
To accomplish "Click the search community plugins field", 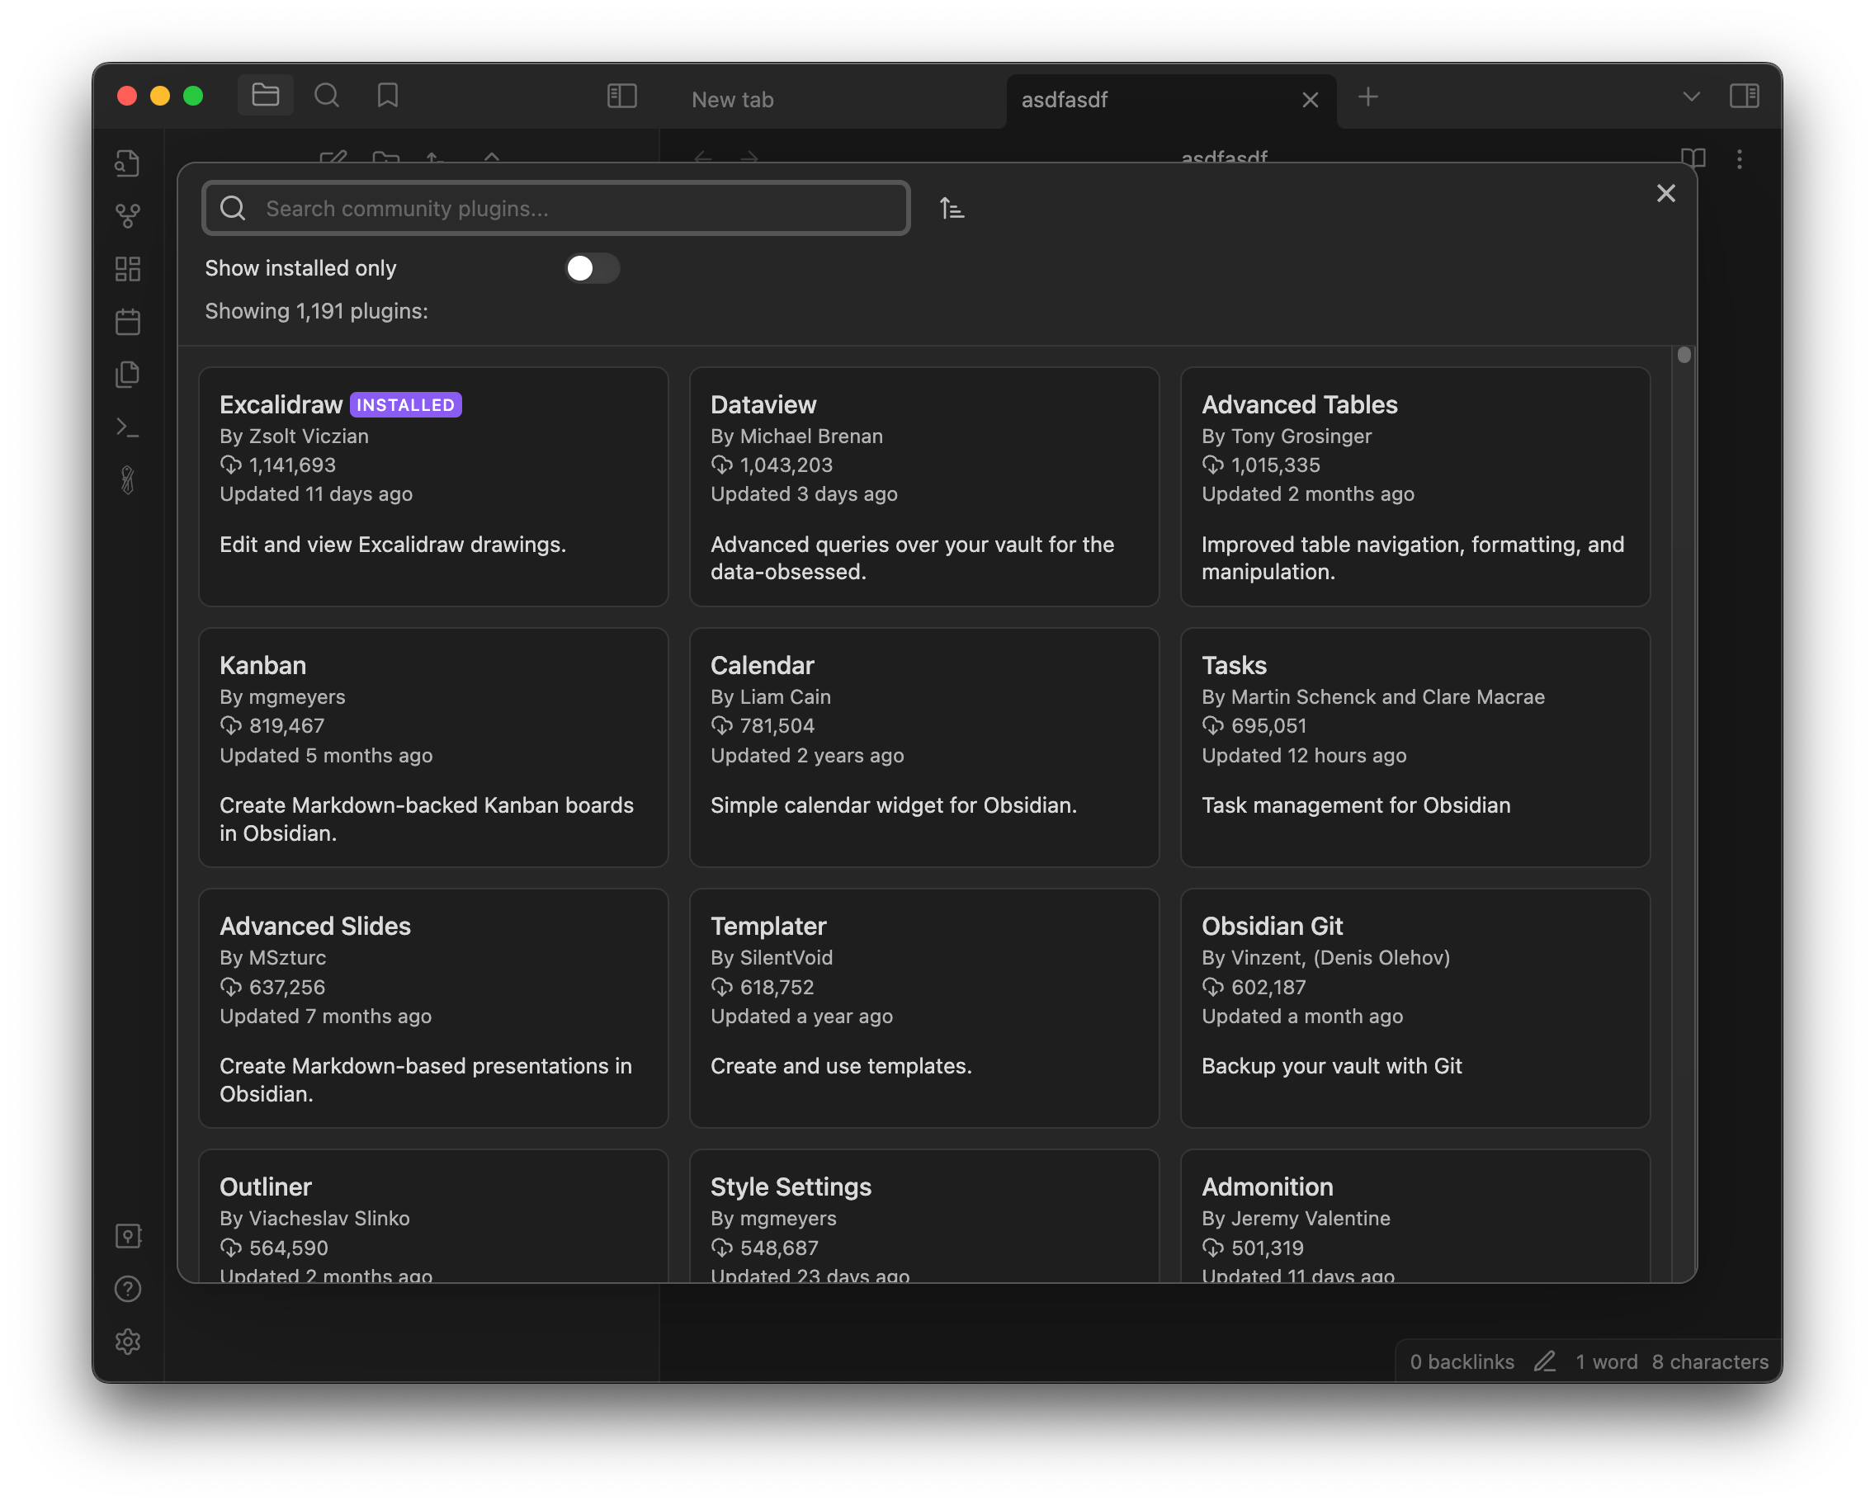I will tap(556, 208).
